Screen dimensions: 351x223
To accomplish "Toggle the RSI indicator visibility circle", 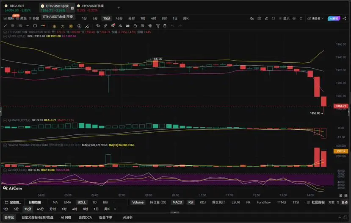I will (5, 170).
